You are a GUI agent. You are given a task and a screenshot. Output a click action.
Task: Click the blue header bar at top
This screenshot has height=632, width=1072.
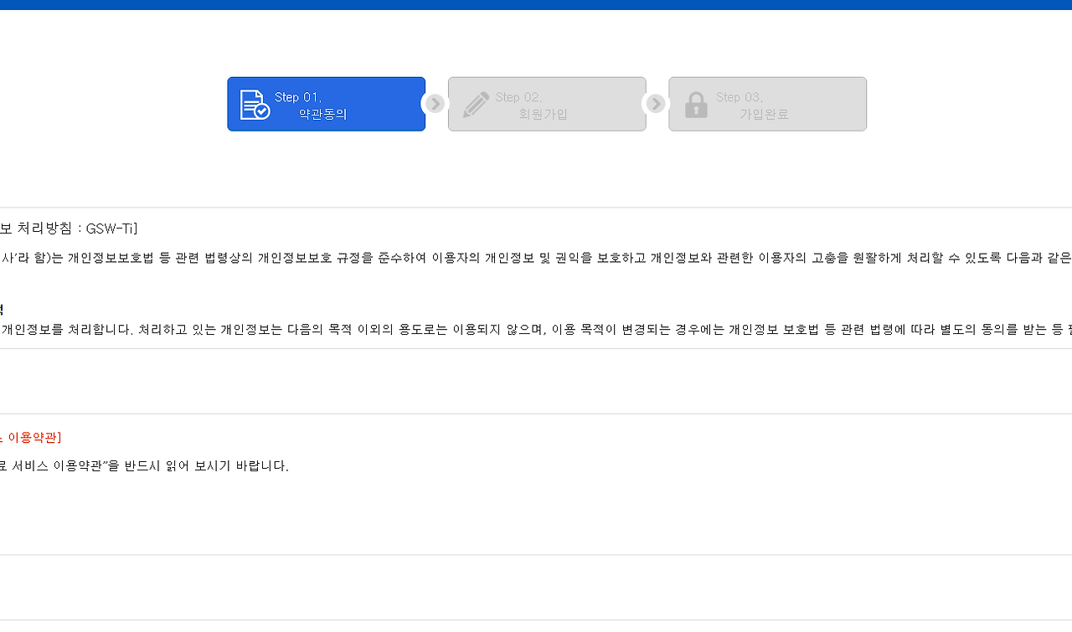coord(536,5)
